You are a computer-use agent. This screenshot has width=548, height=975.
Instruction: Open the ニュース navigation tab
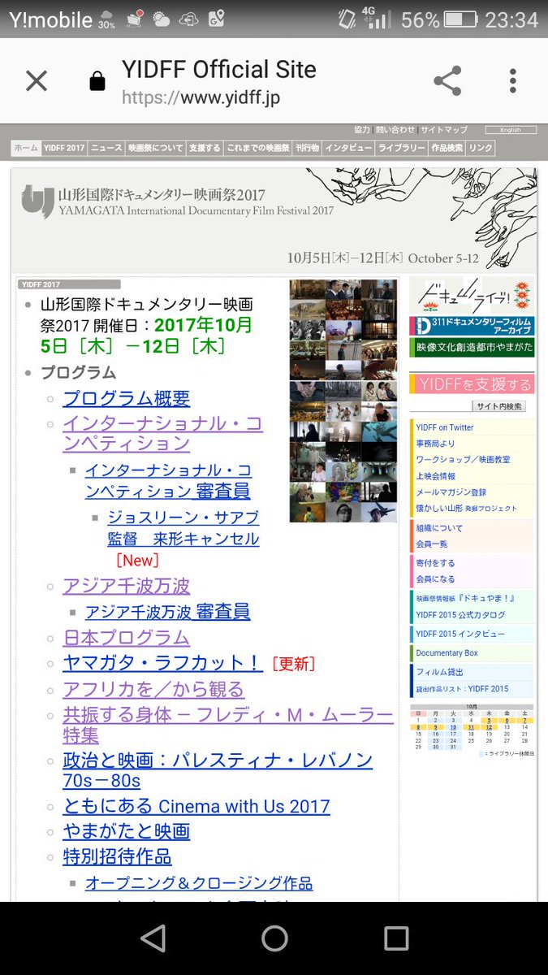(106, 148)
